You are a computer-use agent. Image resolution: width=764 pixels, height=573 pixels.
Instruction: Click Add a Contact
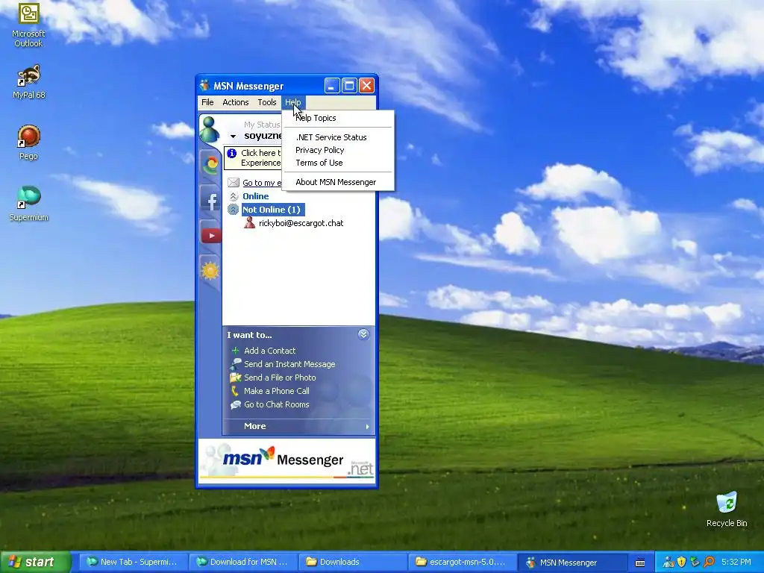tap(269, 351)
